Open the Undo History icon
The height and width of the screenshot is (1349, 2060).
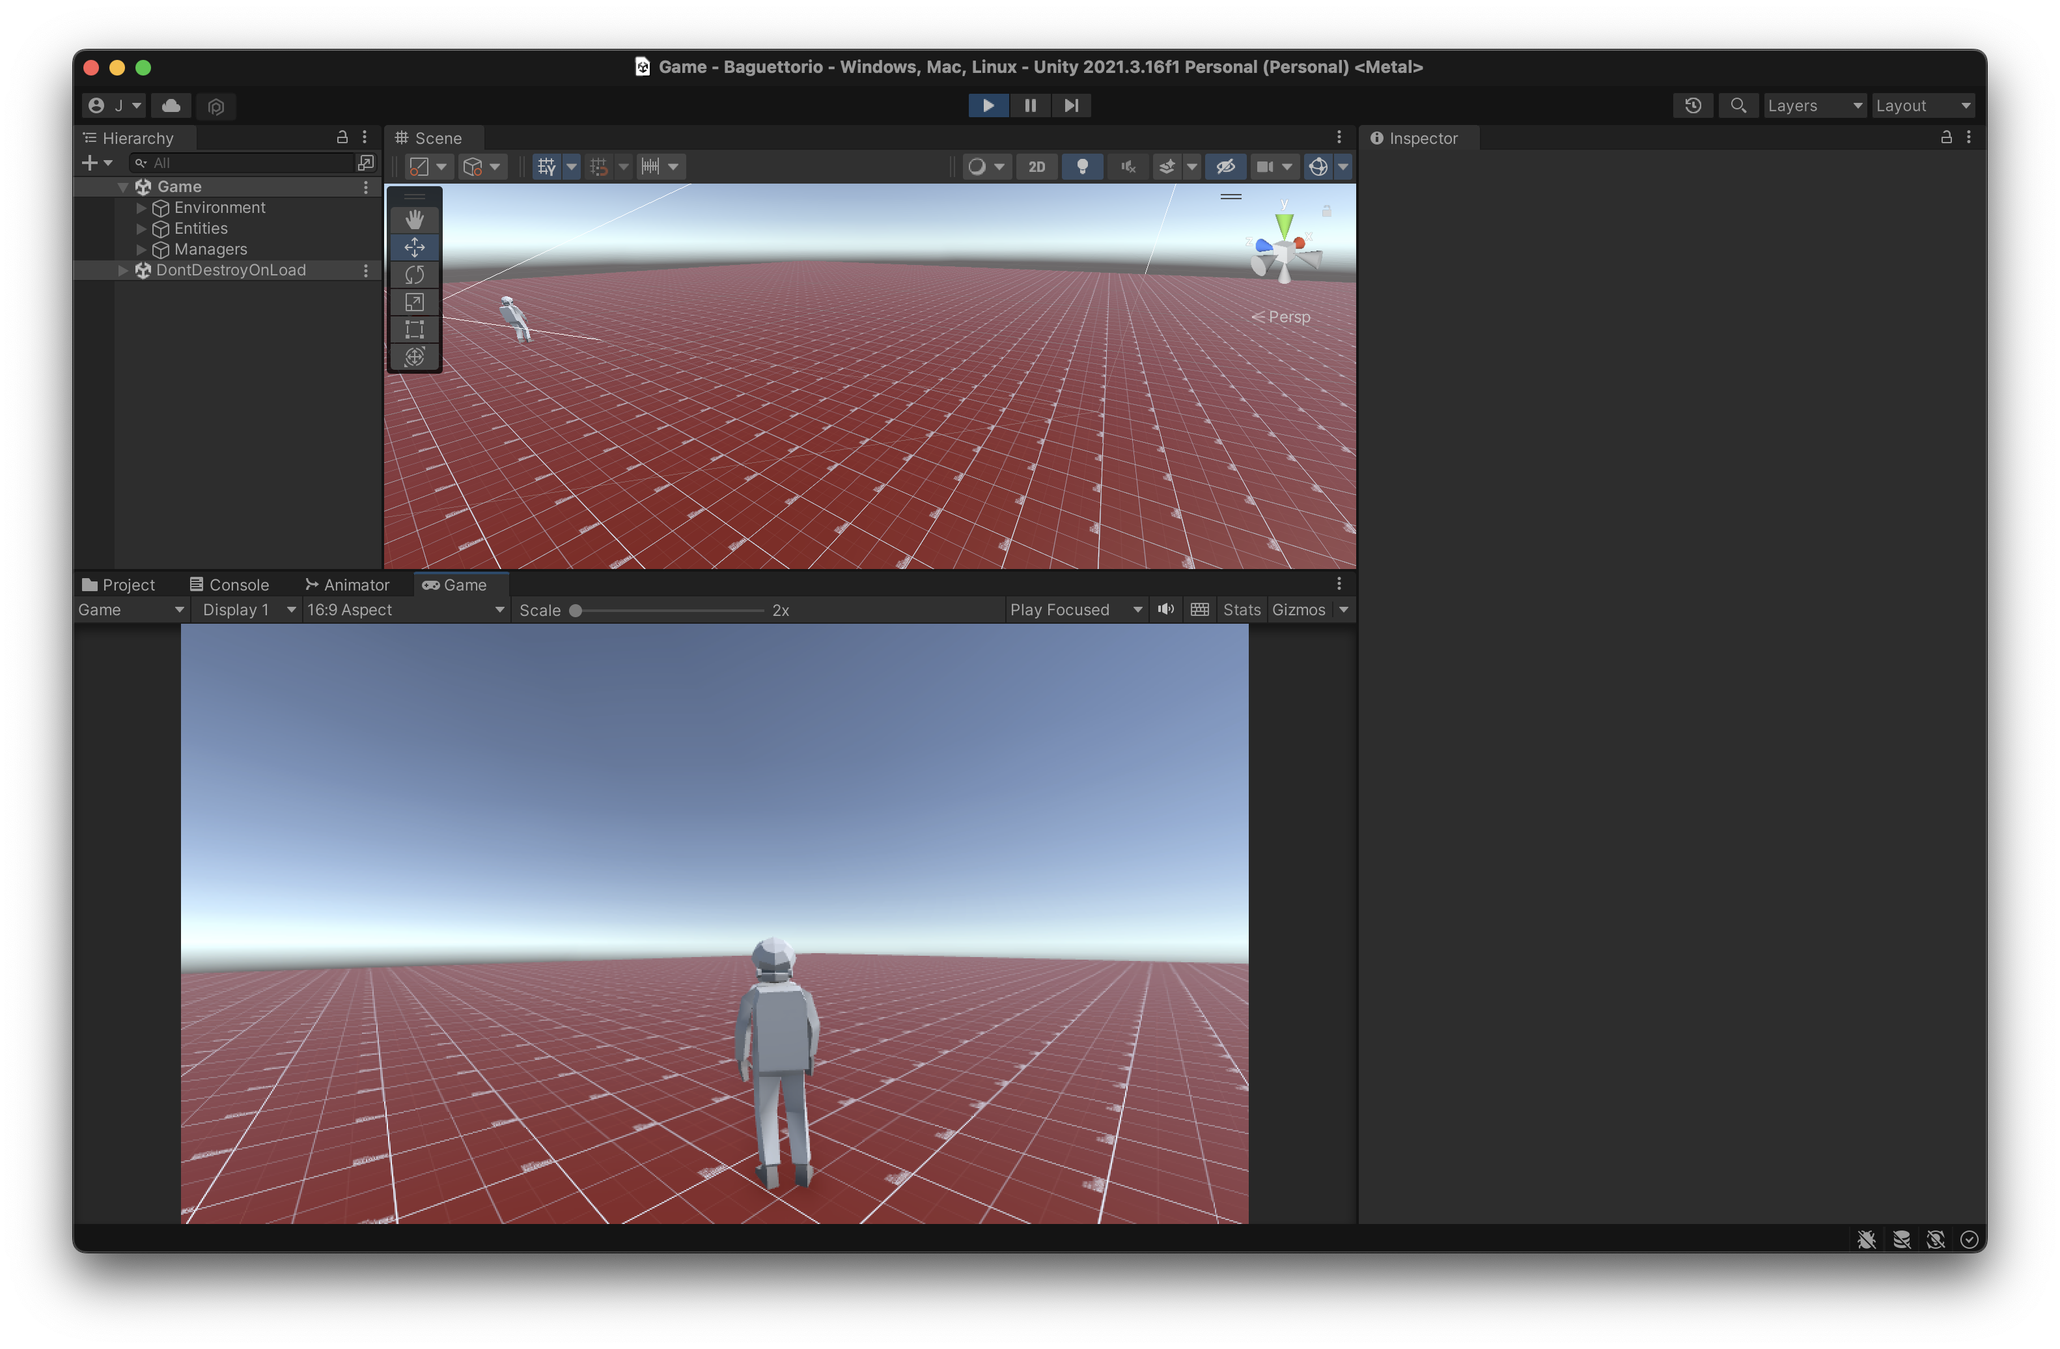coord(1693,105)
